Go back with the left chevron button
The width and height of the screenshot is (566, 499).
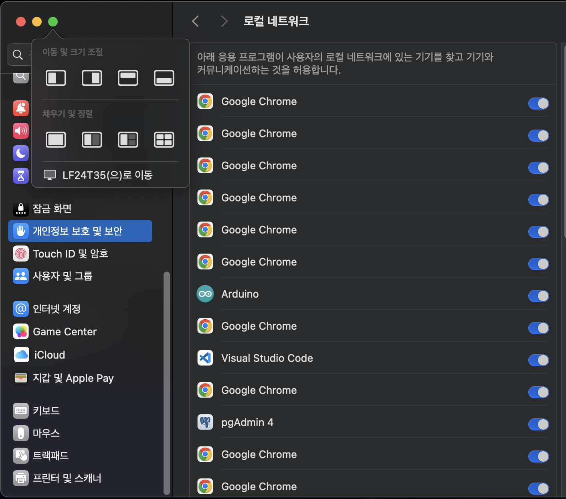pos(196,21)
